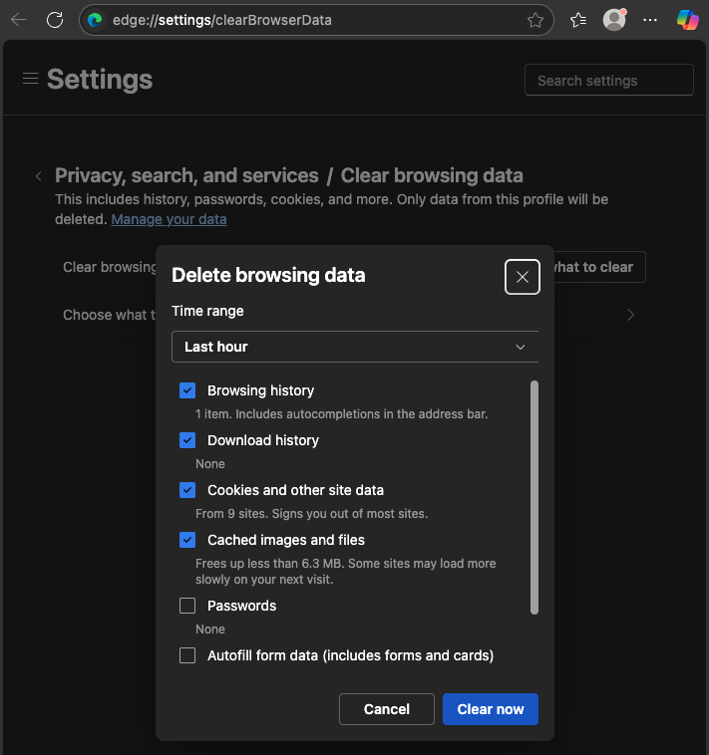Image resolution: width=709 pixels, height=755 pixels.
Task: Open the Manage your data link
Action: pos(169,219)
